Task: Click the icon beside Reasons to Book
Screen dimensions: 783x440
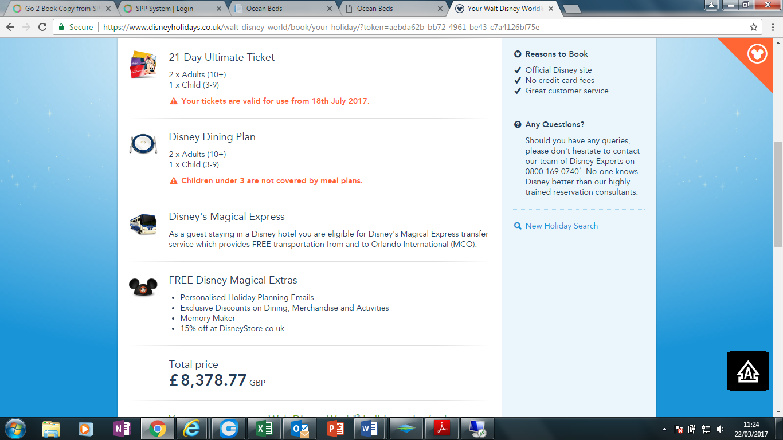Action: tap(518, 54)
